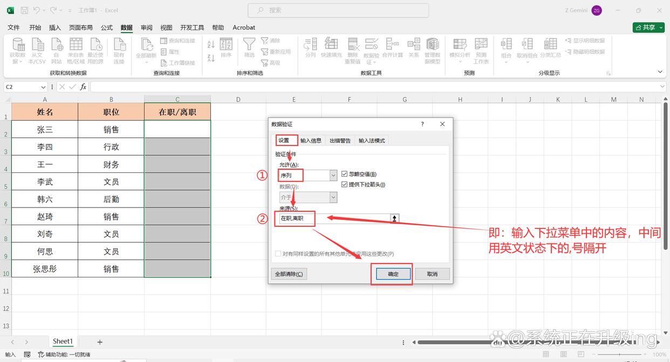Toggle the 提供下拉箭头 checkbox

pos(345,184)
